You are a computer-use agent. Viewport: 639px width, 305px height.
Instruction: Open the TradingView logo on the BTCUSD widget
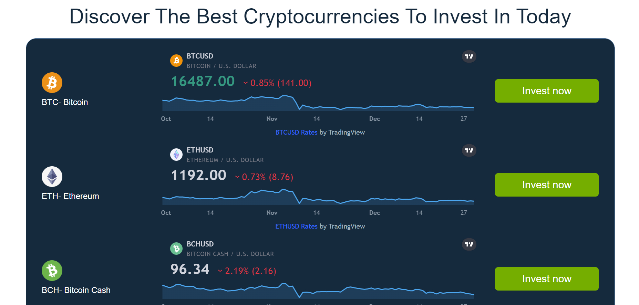(x=469, y=56)
